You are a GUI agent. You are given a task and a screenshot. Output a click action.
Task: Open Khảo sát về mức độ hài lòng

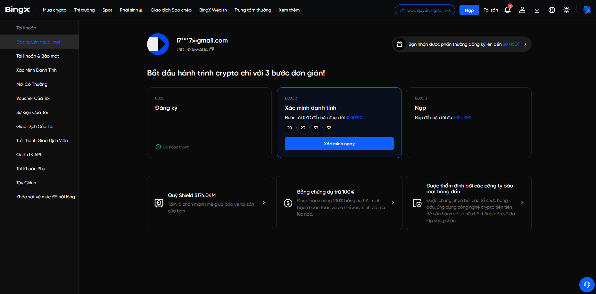[39, 197]
